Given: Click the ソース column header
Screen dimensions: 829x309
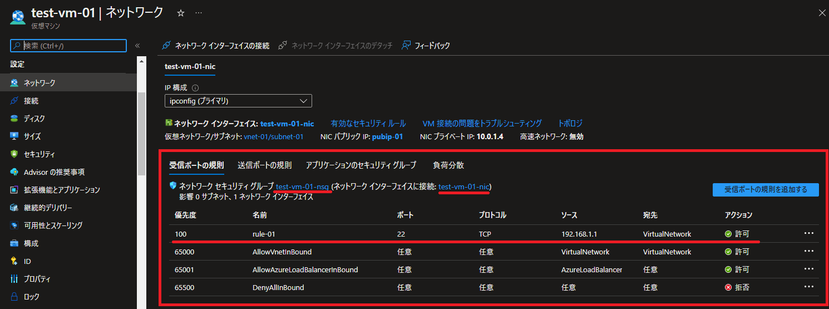Looking at the screenshot, I should (x=569, y=215).
